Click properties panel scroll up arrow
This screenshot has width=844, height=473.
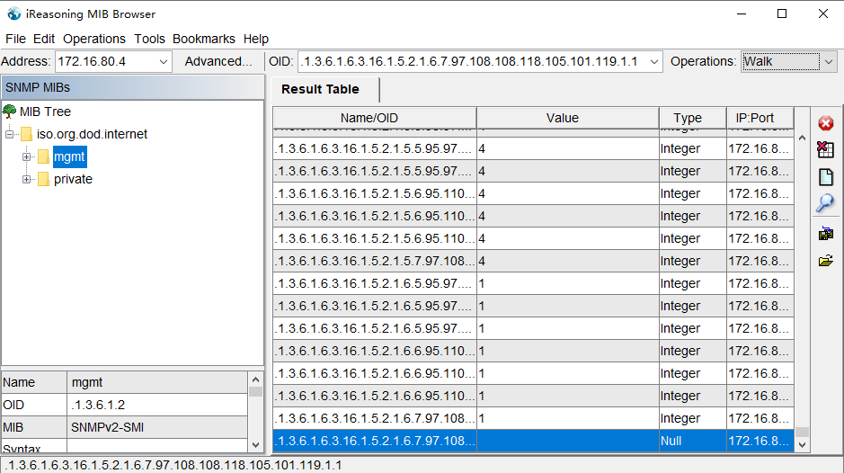(255, 379)
